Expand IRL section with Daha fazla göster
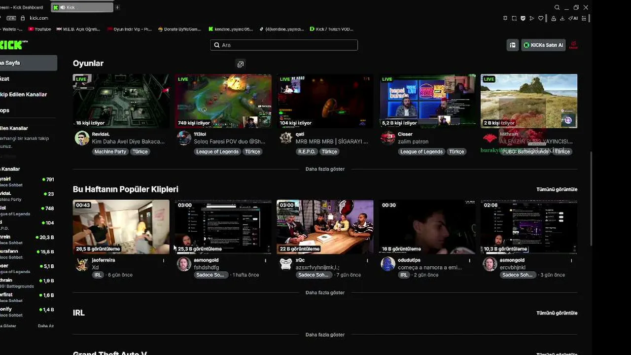The width and height of the screenshot is (631, 355). click(325, 335)
